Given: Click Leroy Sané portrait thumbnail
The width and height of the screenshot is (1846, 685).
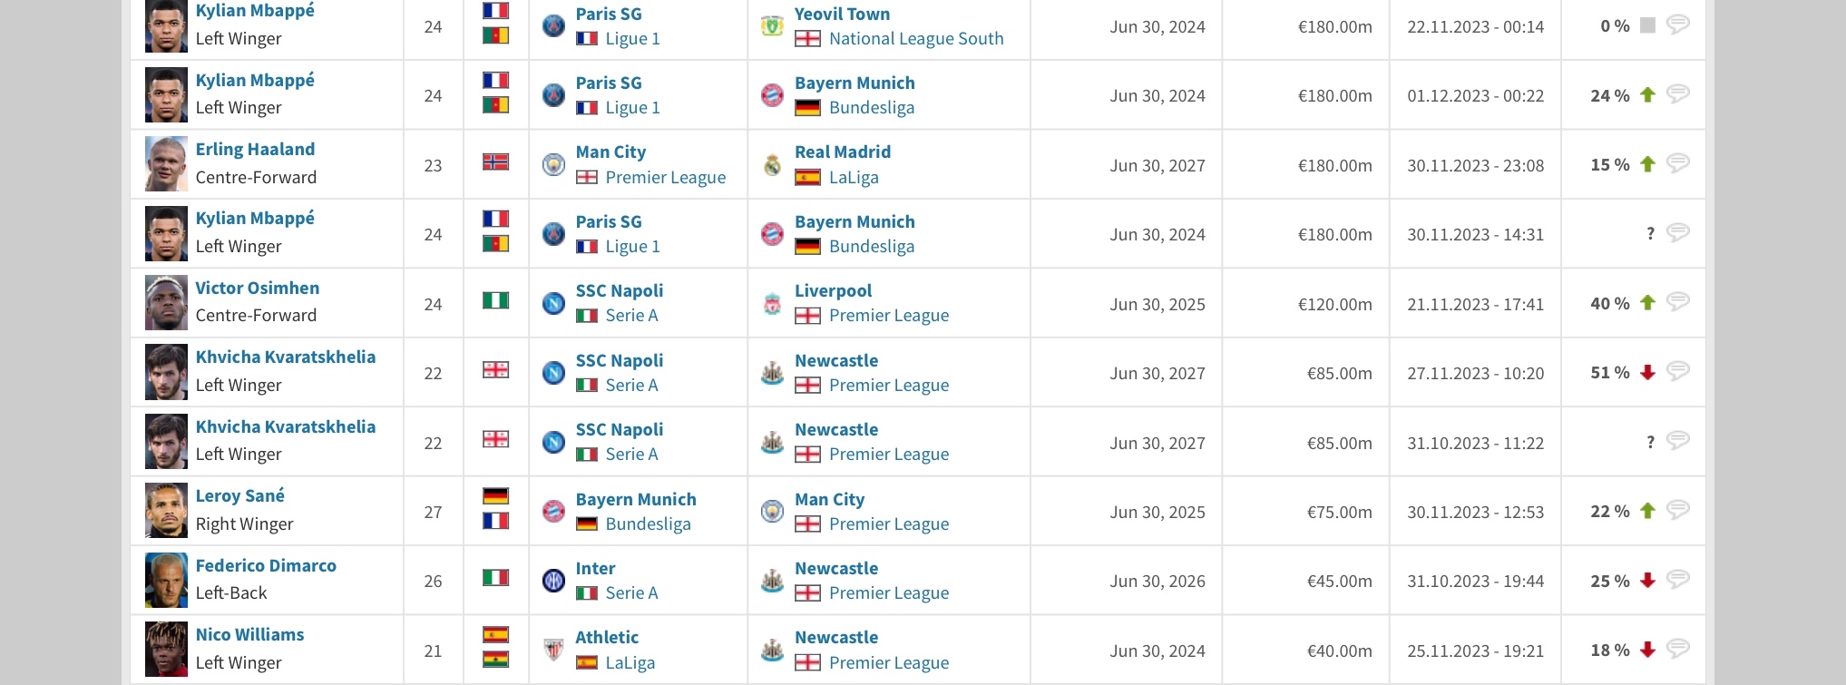Looking at the screenshot, I should [166, 511].
